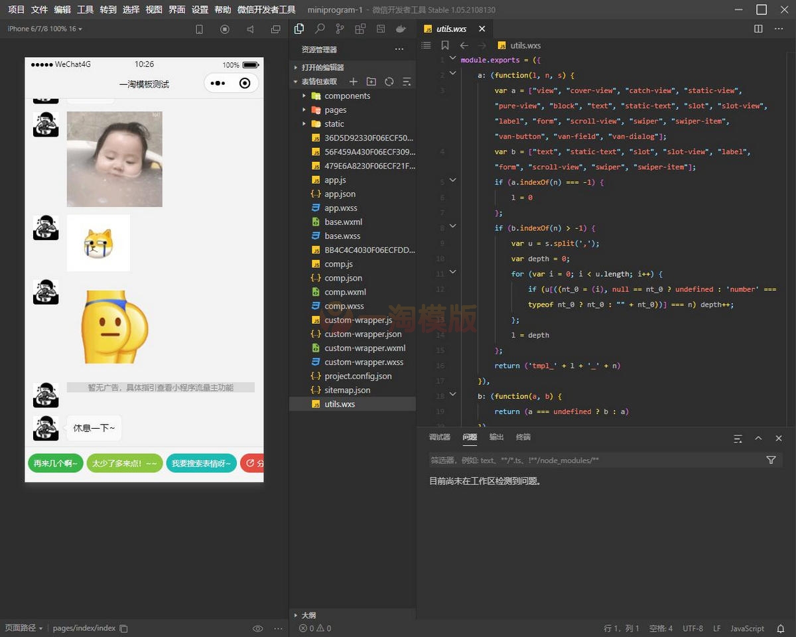
Task: Toggle the simulator stop/record button
Action: click(225, 29)
